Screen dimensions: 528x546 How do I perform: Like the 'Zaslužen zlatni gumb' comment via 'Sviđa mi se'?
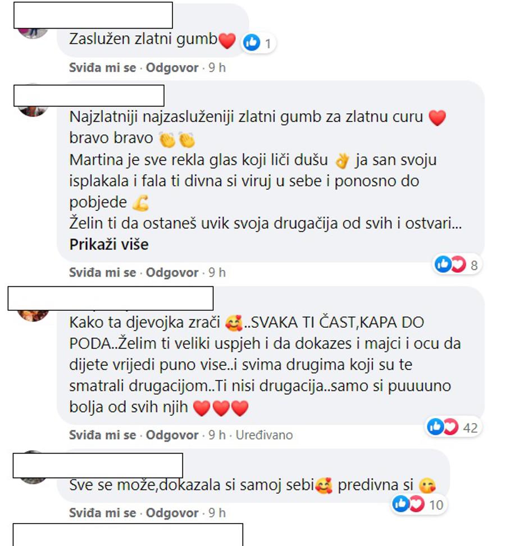point(102,67)
